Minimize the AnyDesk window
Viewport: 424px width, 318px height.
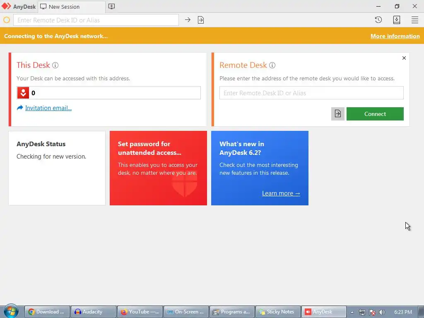(x=378, y=6)
